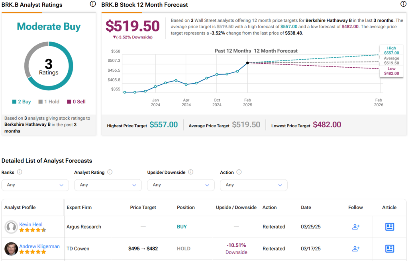Click the Moderate Buy consensus heading
Viewport: 408px width, 261px height.
click(49, 27)
